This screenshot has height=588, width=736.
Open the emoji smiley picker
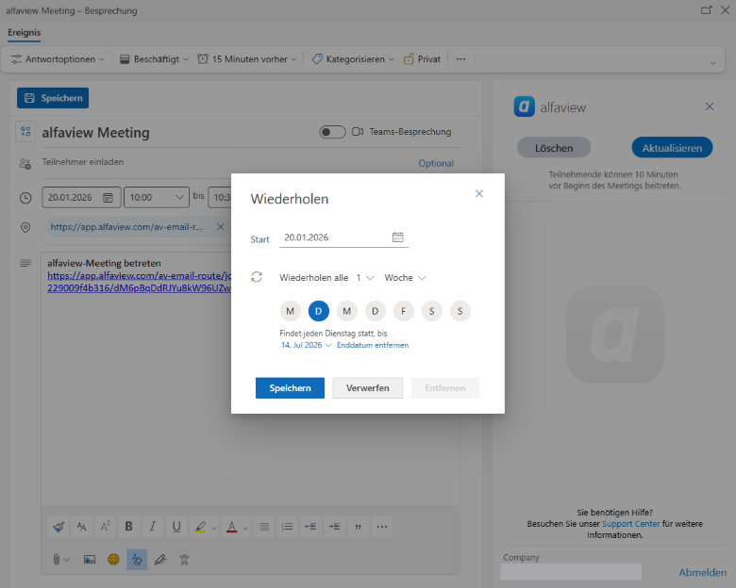[x=113, y=560]
